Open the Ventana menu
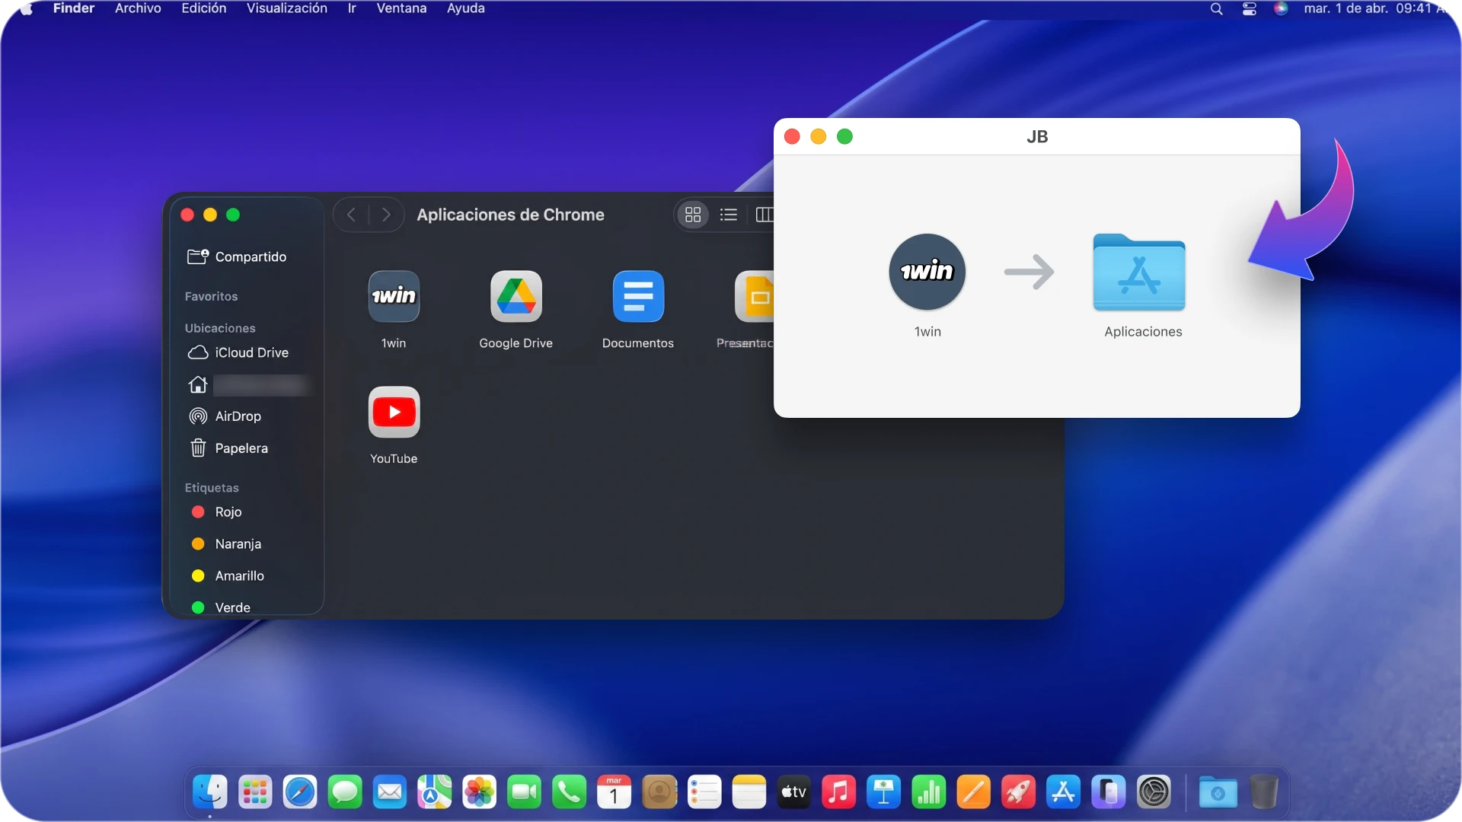Screen dimensions: 1462x822 401,8
